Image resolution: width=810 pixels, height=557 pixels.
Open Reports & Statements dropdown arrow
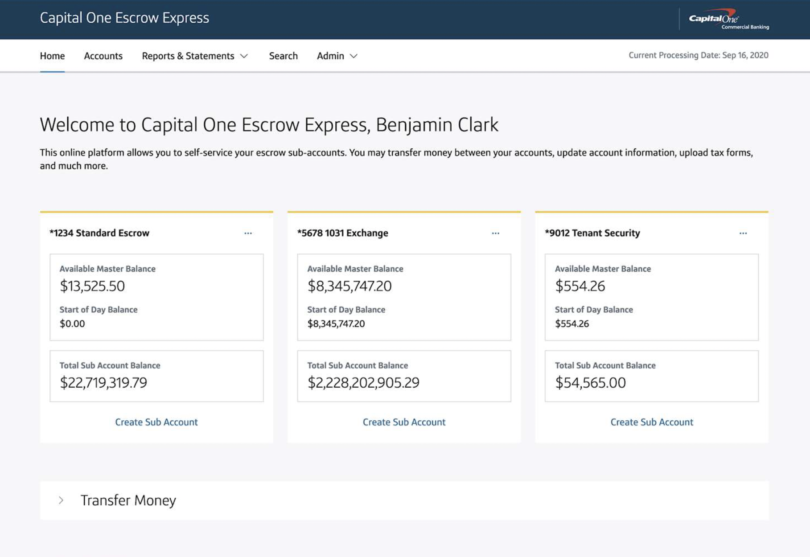(244, 56)
